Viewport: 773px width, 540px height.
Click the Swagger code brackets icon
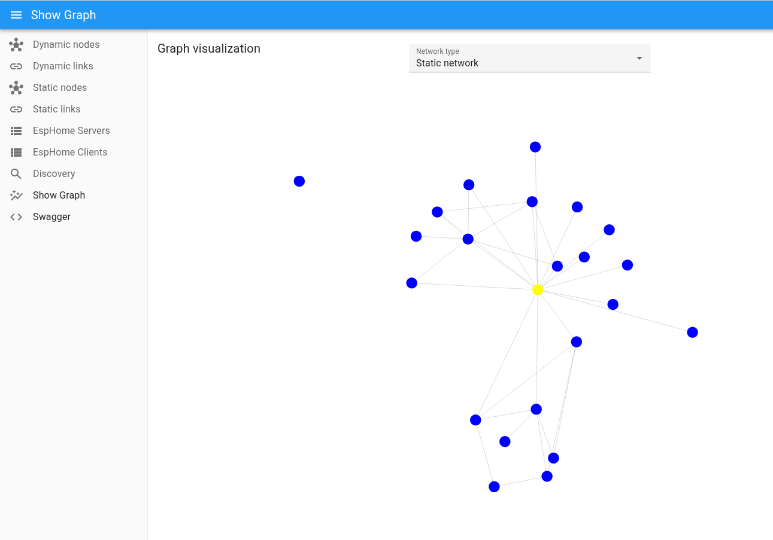16,217
